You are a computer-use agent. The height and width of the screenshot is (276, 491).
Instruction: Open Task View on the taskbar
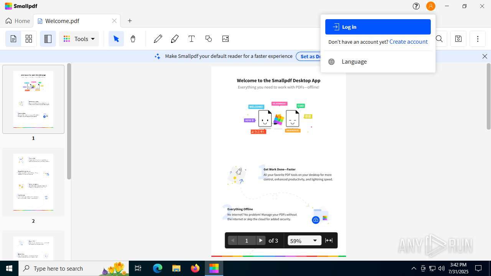click(138, 268)
